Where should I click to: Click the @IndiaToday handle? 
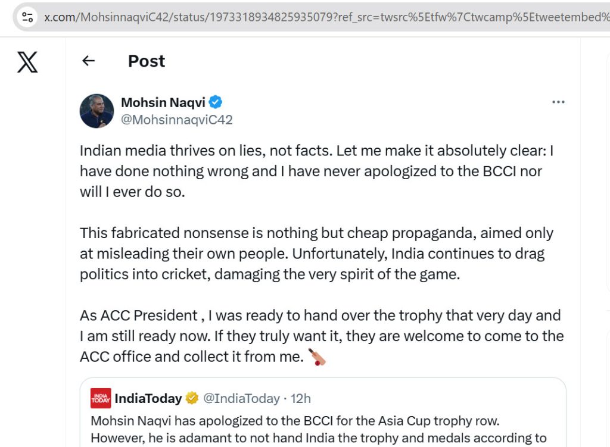(241, 398)
